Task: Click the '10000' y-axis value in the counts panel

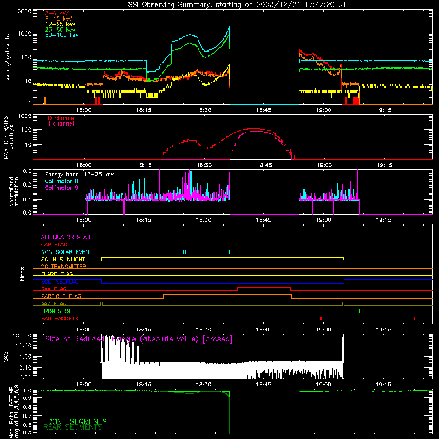Action: [x=23, y=12]
